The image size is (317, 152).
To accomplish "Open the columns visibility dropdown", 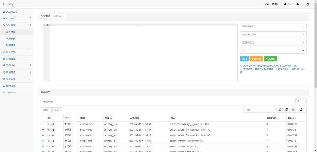I will pos(294,110).
